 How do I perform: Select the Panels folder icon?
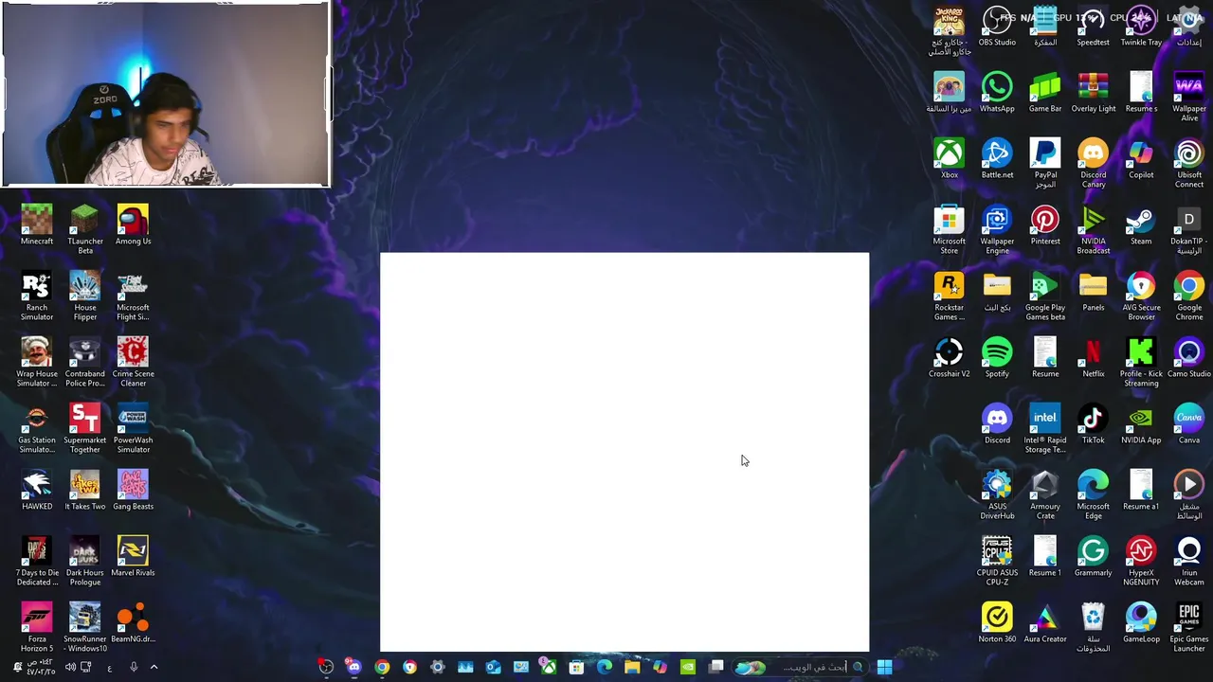point(1093,292)
